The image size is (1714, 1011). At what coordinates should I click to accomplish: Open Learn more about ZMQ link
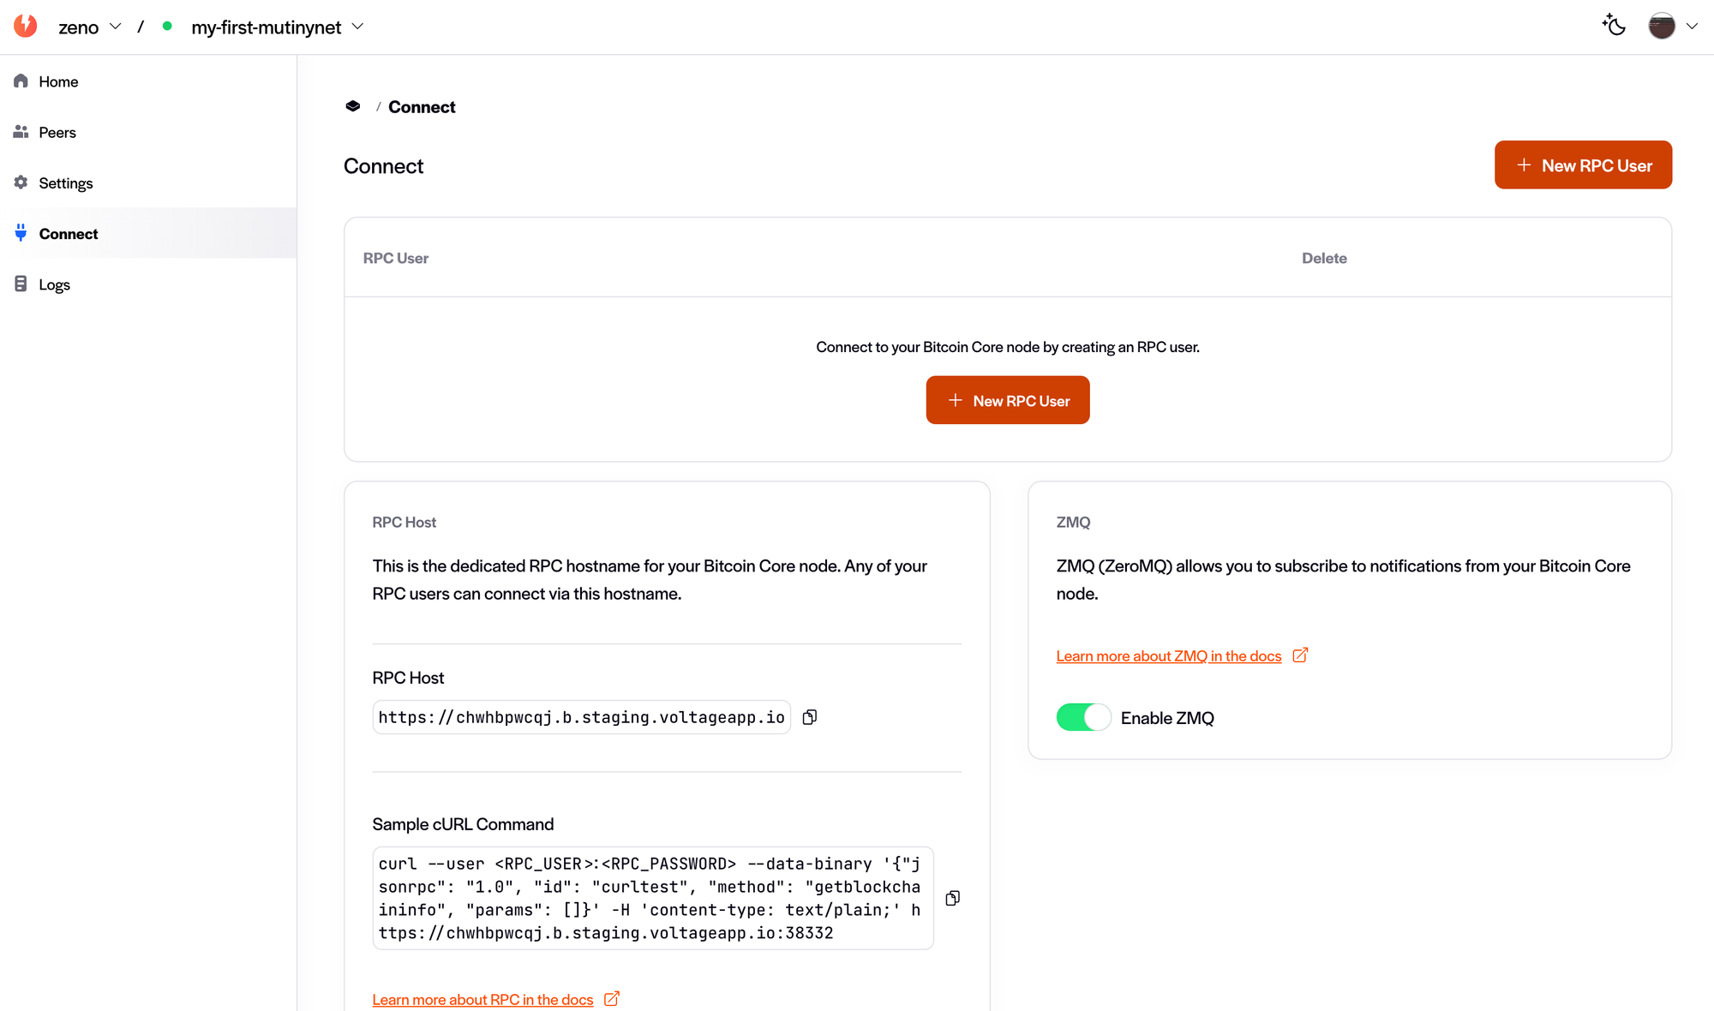pyautogui.click(x=1168, y=656)
